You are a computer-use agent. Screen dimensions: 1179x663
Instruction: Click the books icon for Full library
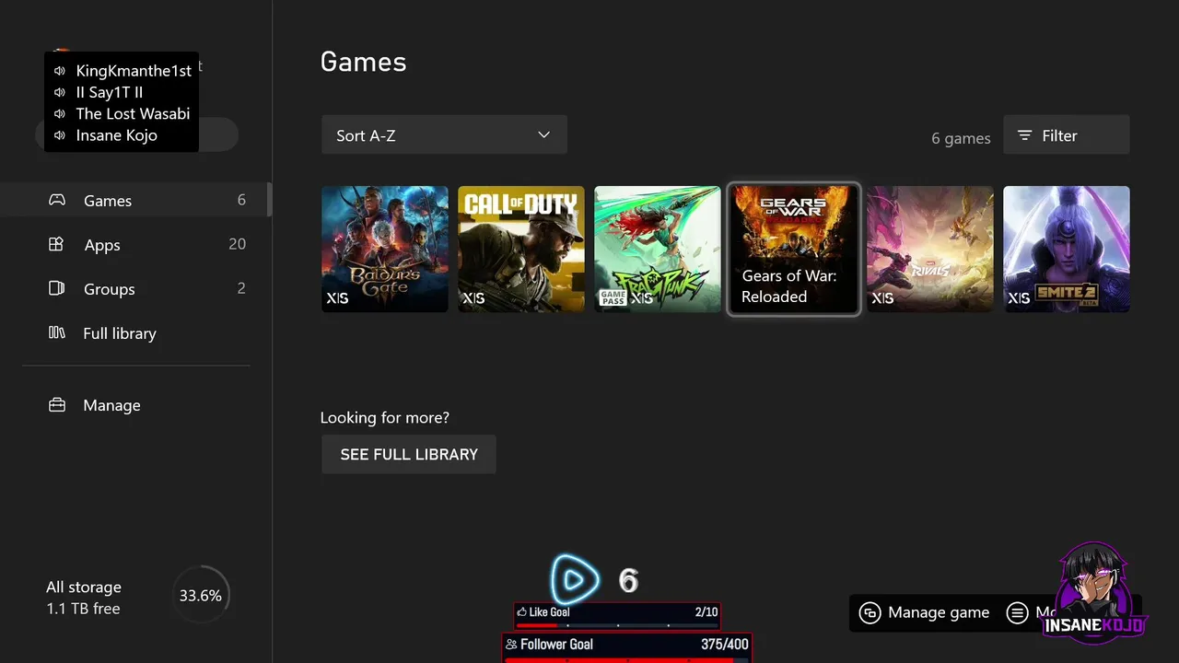[56, 332]
